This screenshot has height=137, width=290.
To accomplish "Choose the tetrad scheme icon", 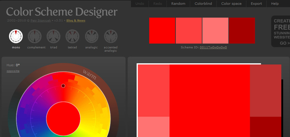I will point(72,36).
